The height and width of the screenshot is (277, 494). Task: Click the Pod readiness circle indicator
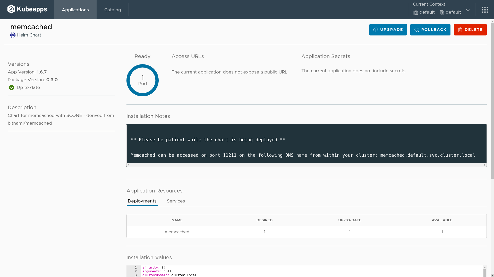click(x=142, y=80)
